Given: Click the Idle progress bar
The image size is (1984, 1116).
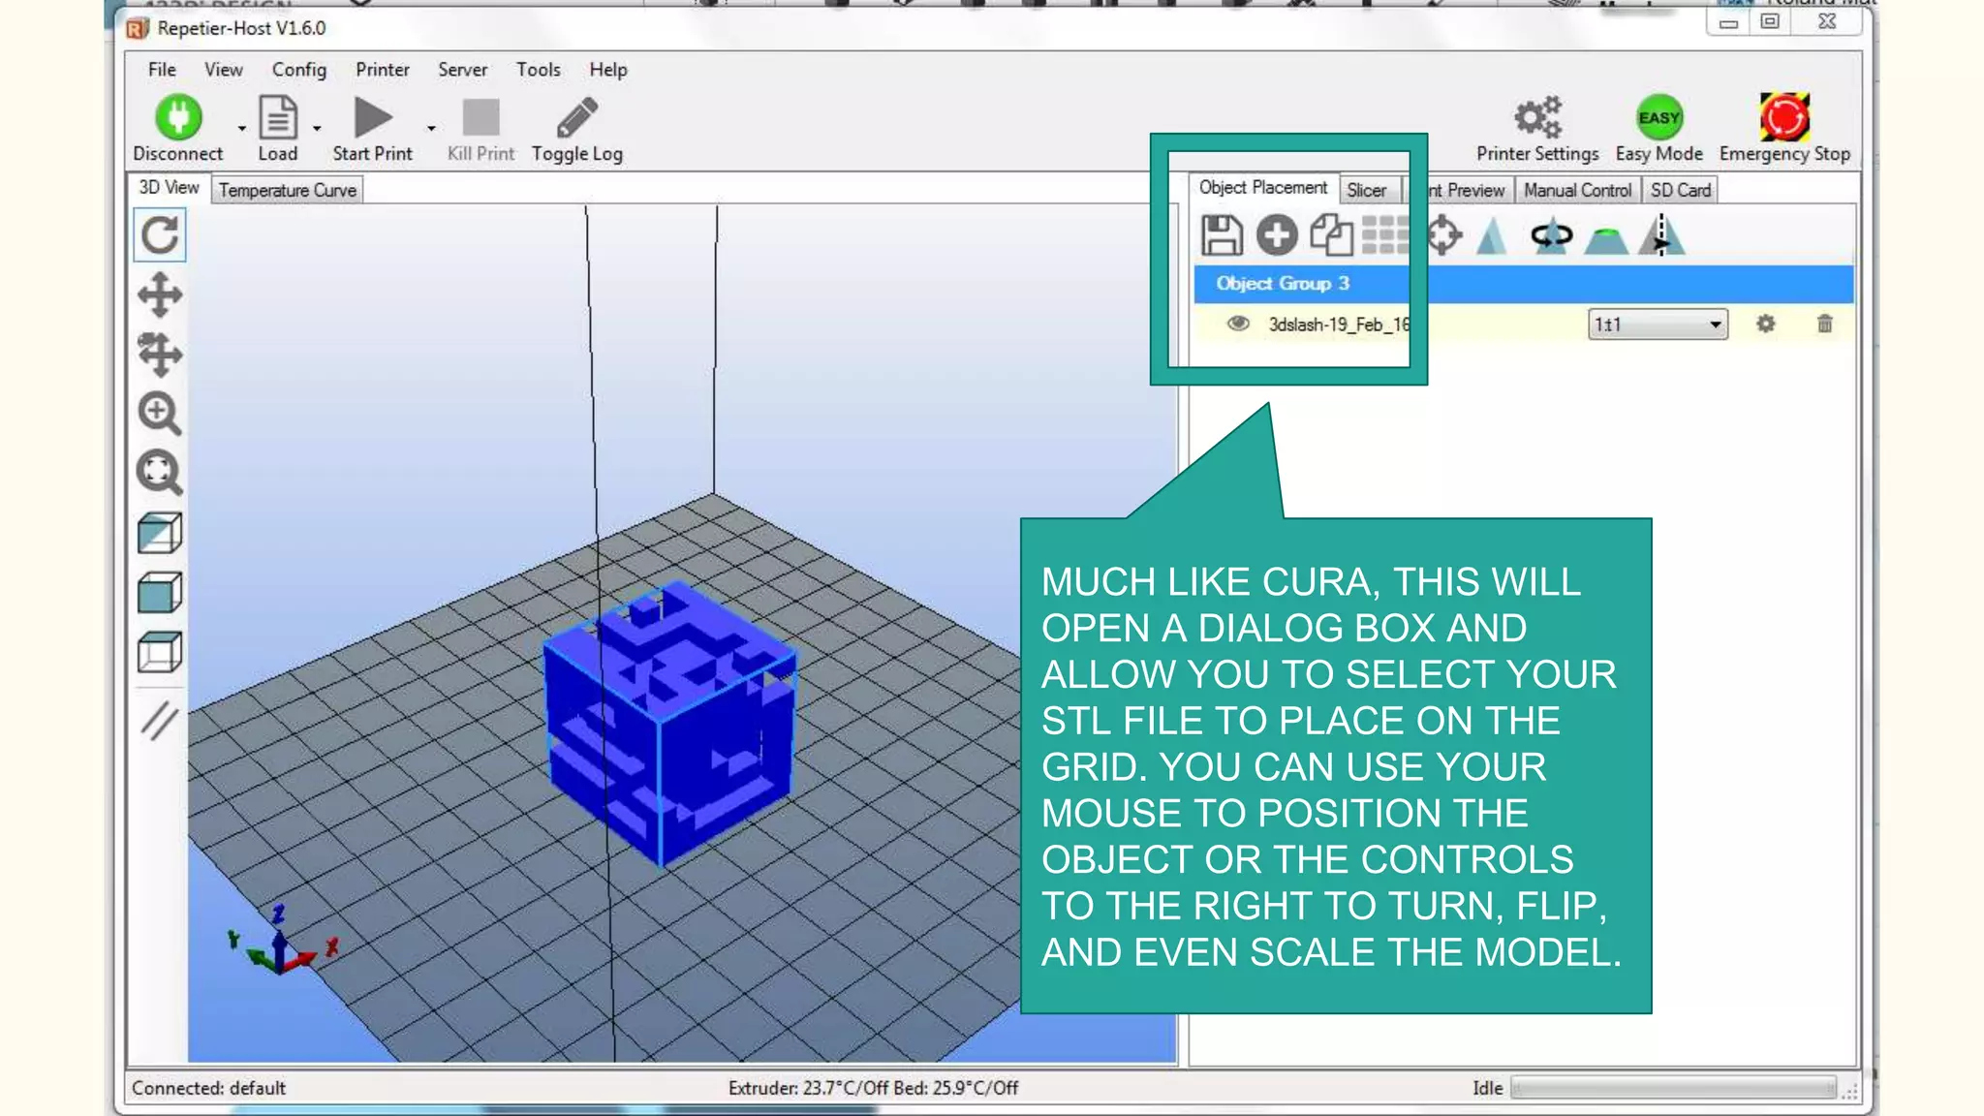Looking at the screenshot, I should click(1674, 1088).
